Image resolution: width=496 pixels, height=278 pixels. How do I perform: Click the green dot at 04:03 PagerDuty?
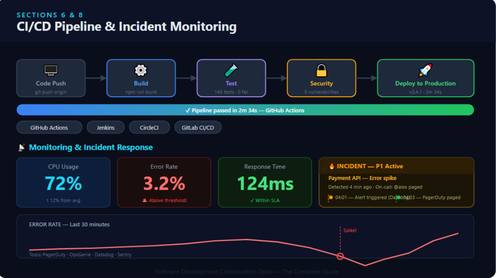click(399, 197)
